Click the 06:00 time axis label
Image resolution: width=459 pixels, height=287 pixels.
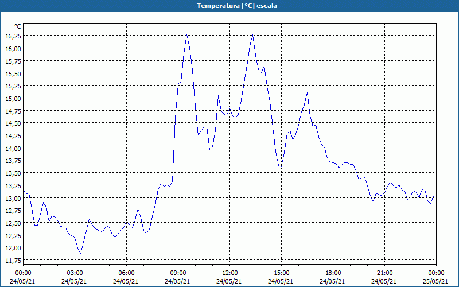pyautogui.click(x=126, y=273)
